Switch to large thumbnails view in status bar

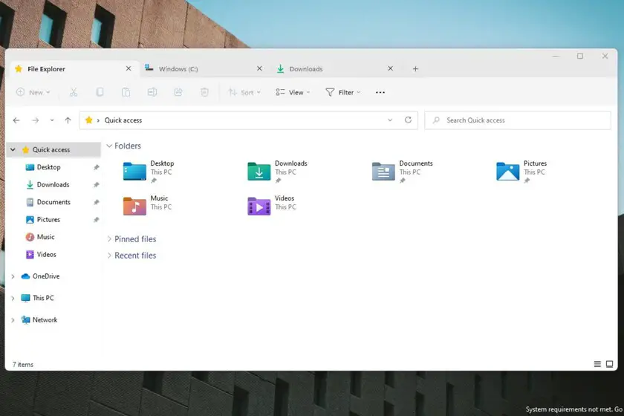(x=609, y=364)
